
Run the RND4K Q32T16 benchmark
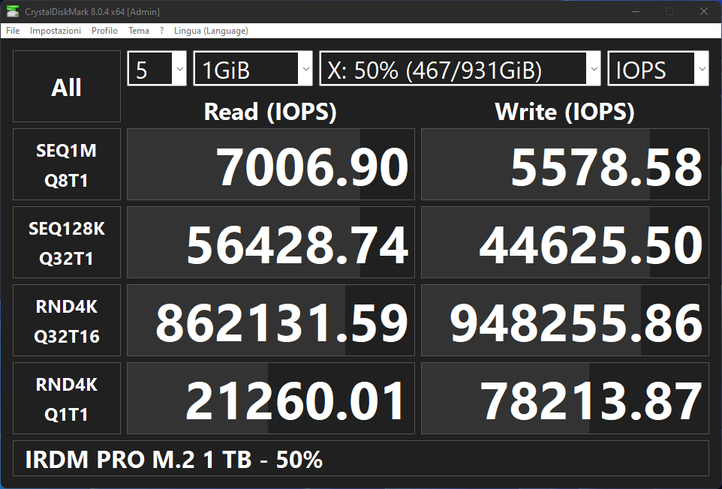click(67, 321)
